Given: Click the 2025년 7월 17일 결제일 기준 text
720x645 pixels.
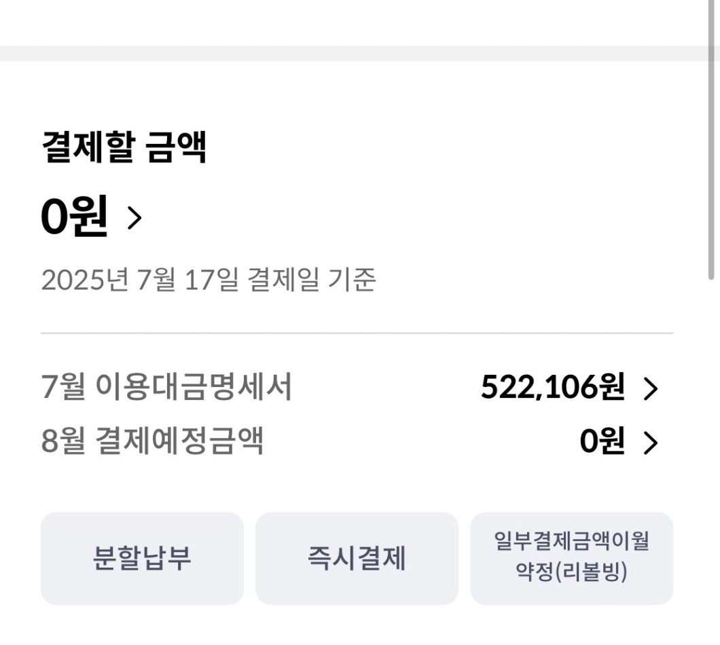Looking at the screenshot, I should (x=209, y=279).
